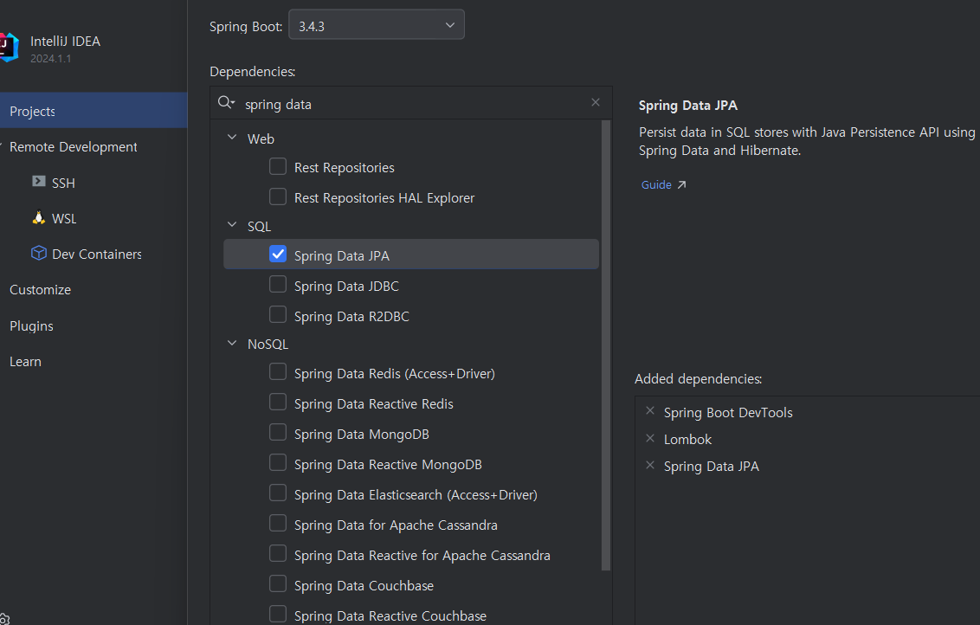
Task: Click the IntelliJ IDEA logo icon
Action: click(x=9, y=48)
